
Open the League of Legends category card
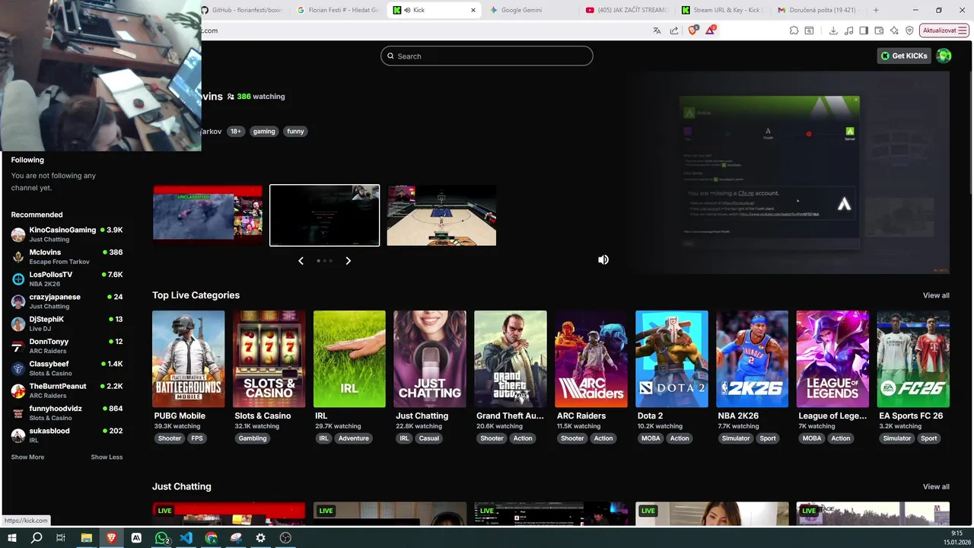click(x=832, y=358)
